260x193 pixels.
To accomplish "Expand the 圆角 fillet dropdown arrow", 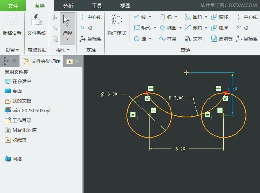I will point(206,17).
